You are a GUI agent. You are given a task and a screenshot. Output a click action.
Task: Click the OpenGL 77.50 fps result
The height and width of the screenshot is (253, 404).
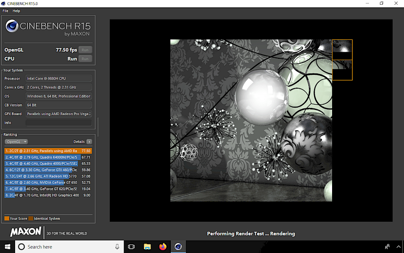coord(67,50)
